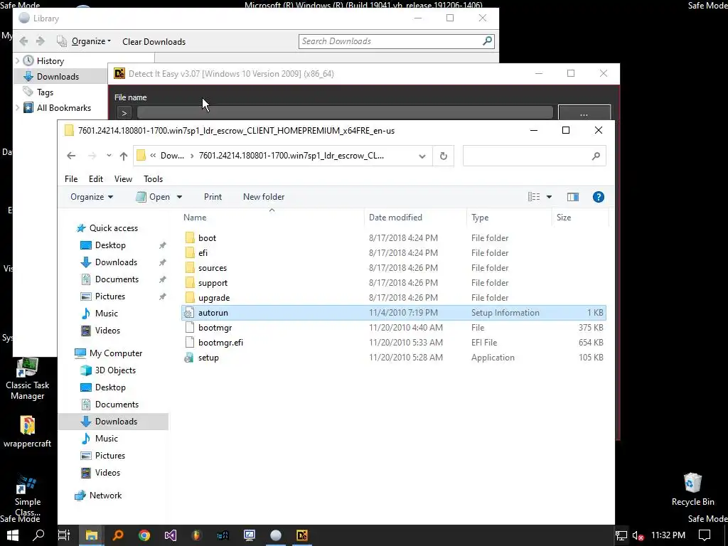Select the autorun setup information file

pyautogui.click(x=394, y=313)
